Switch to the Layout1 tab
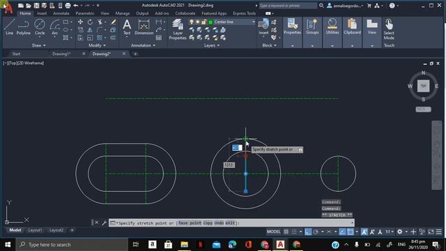446x251 pixels. pos(36,230)
